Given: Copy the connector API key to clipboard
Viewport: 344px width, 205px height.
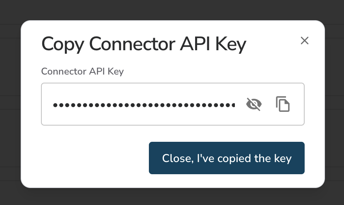Looking at the screenshot, I should [x=283, y=104].
